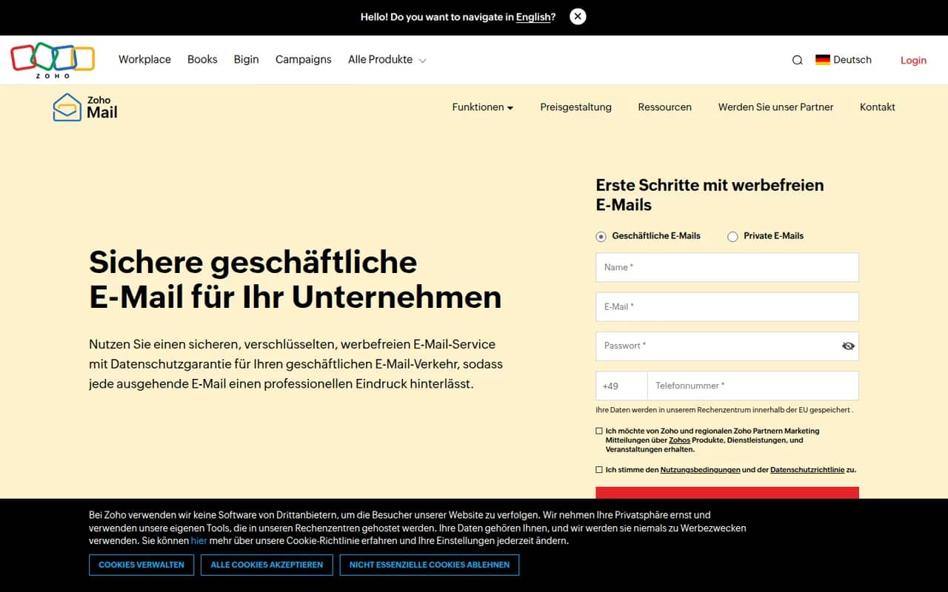
Task: Select Geschäftliche E-Mails radio button
Action: tap(601, 237)
